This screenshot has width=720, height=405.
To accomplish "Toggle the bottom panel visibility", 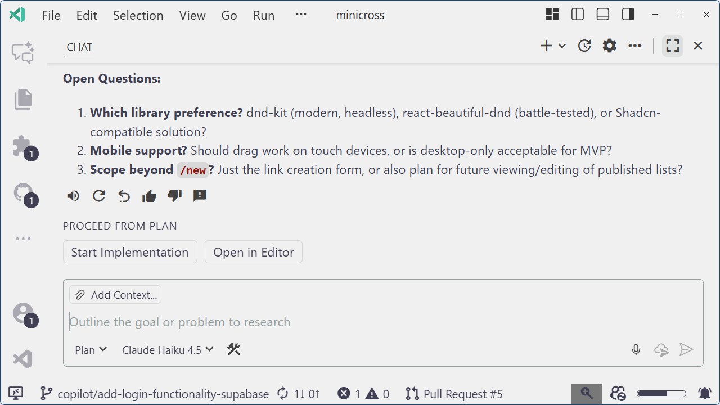I will pos(602,14).
